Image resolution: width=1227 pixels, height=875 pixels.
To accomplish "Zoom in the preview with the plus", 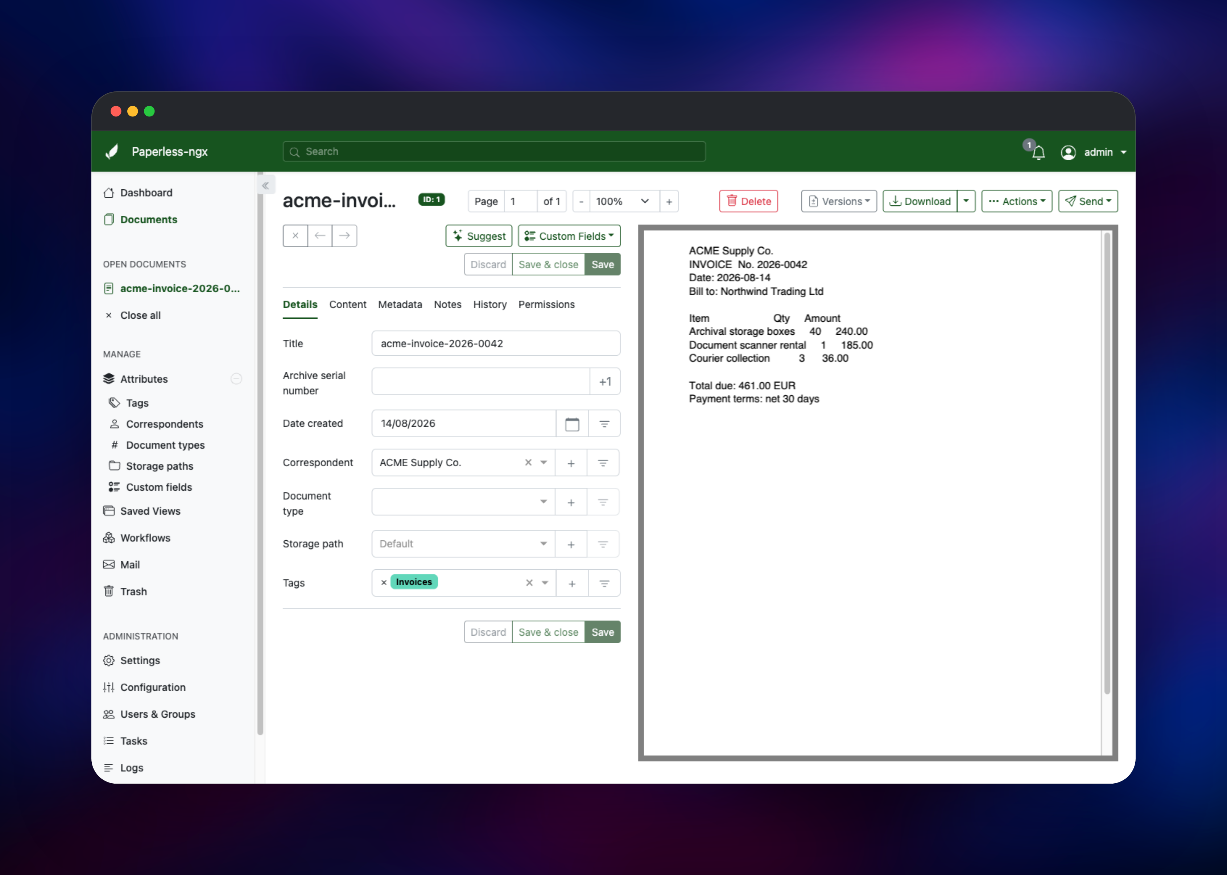I will click(x=669, y=202).
